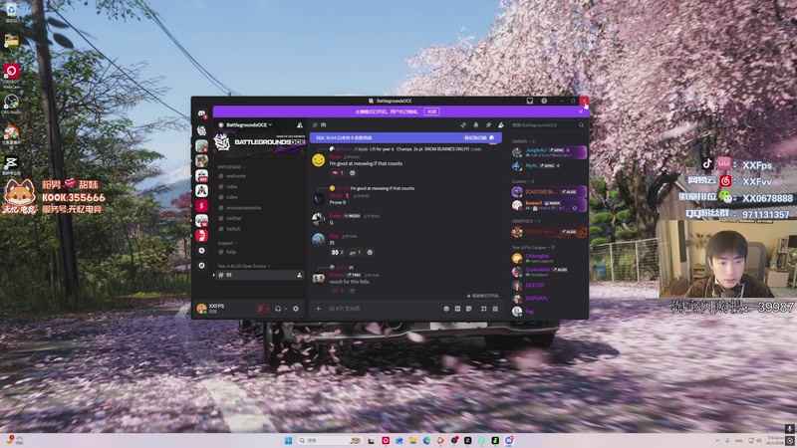Image resolution: width=797 pixels, height=448 pixels.
Task: Dismiss the purple banner with X
Action: (x=581, y=112)
